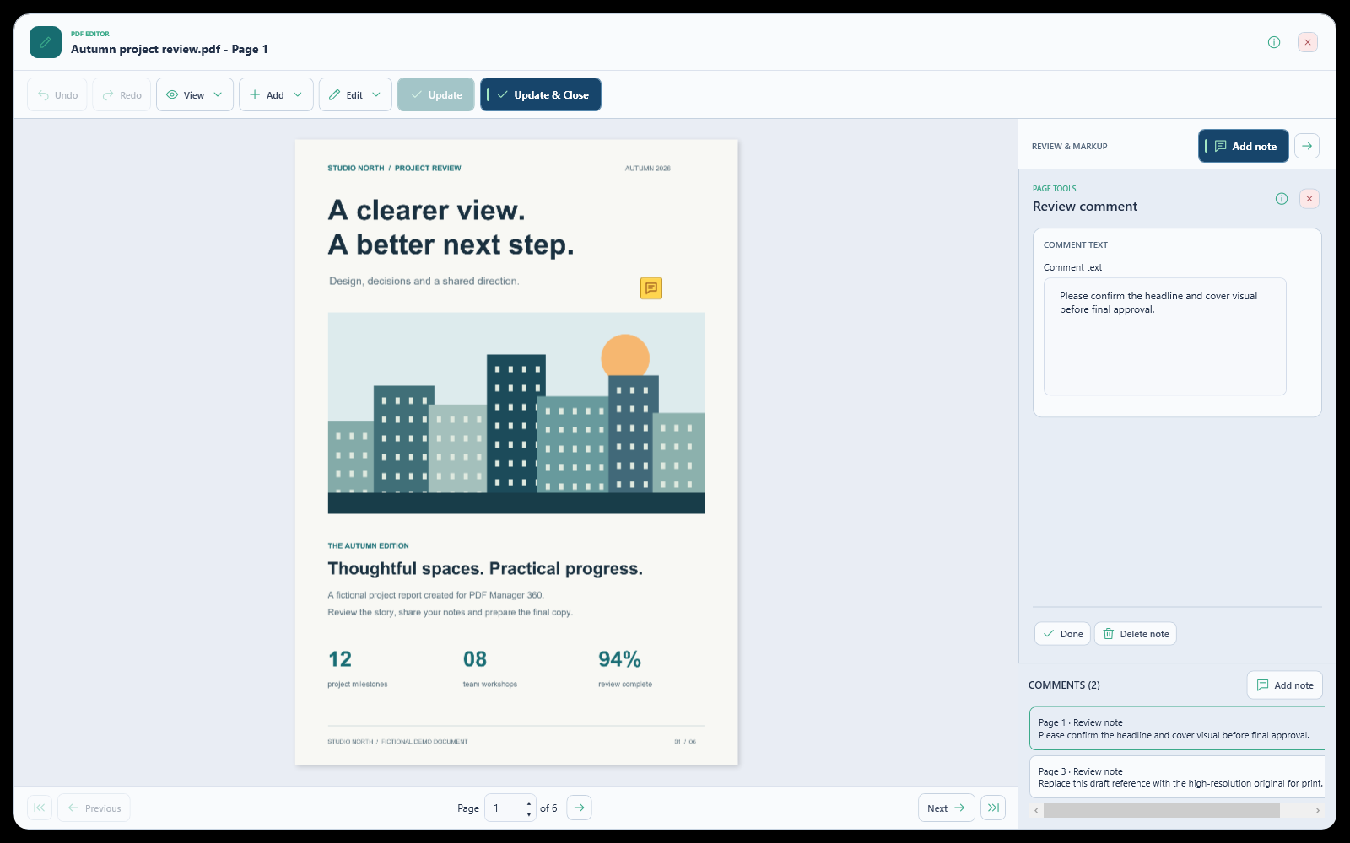This screenshot has height=843, width=1350.
Task: Click the scrollbar right arrow
Action: point(1317,810)
